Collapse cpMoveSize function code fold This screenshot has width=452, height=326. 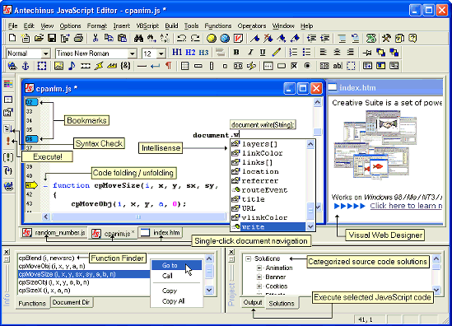coord(45,186)
